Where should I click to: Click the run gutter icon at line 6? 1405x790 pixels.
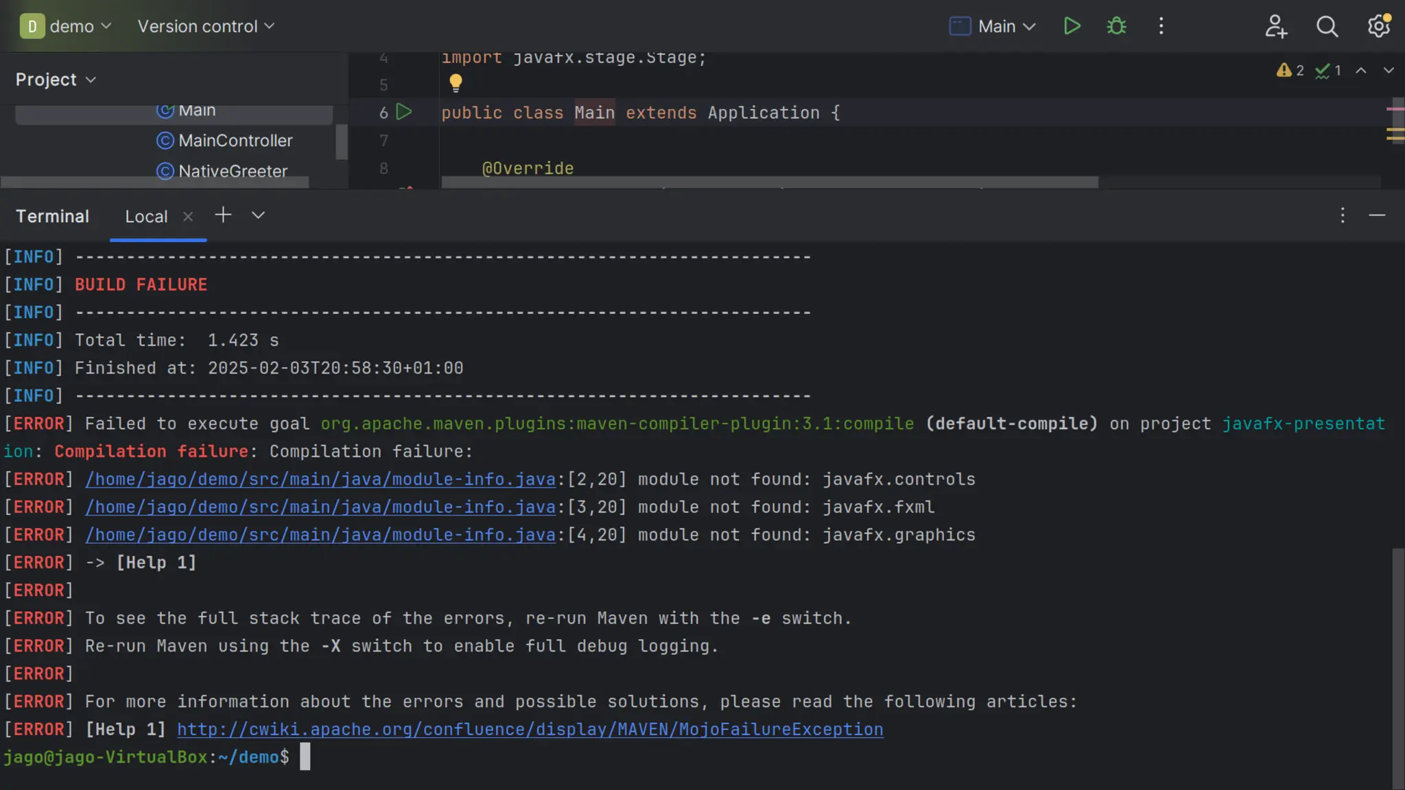click(x=404, y=112)
